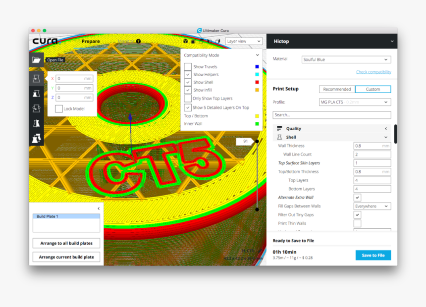This screenshot has width=426, height=307.
Task: Click the layer number 91 field
Action: pos(245,141)
